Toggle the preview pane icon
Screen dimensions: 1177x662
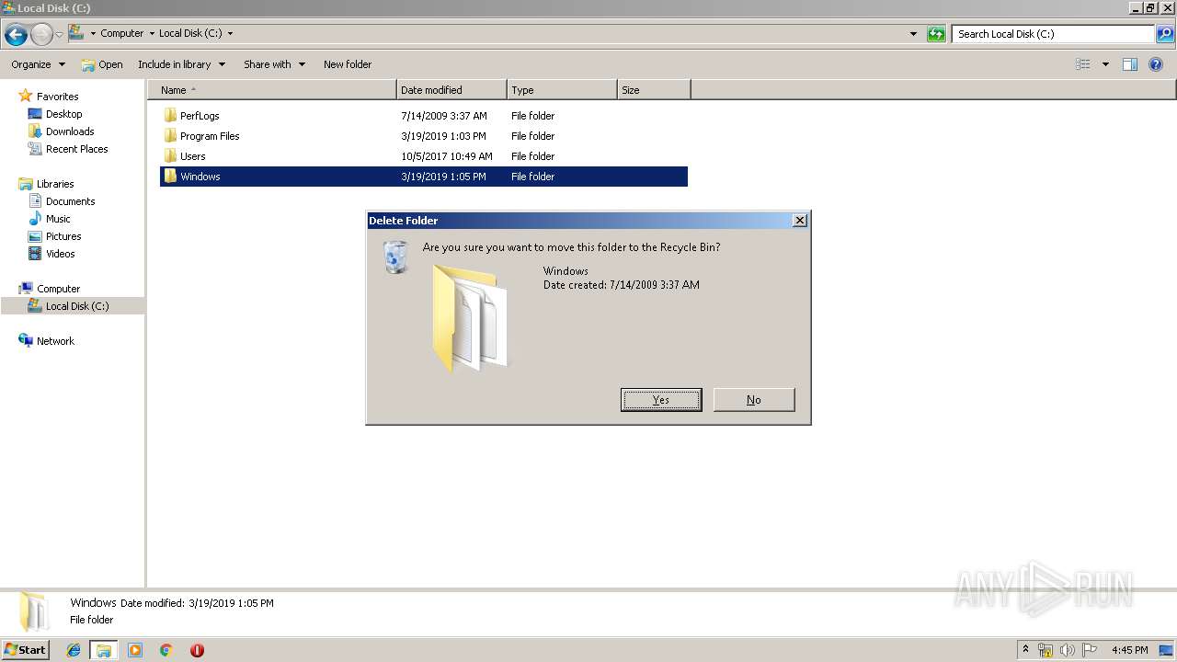pos(1130,64)
